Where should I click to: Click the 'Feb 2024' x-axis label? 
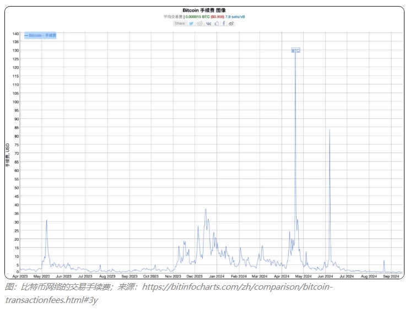point(239,276)
